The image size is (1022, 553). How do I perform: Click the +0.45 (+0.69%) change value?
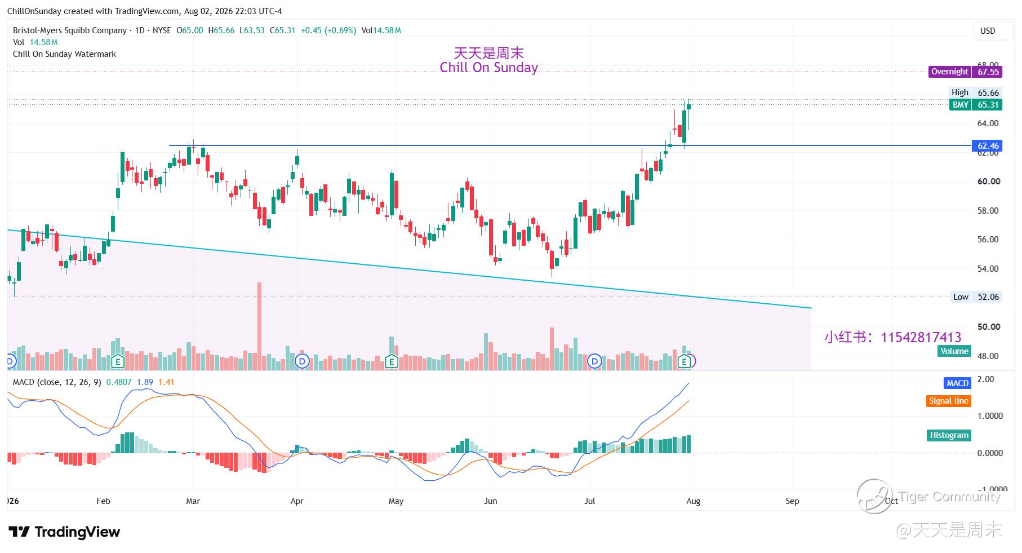[x=328, y=30]
